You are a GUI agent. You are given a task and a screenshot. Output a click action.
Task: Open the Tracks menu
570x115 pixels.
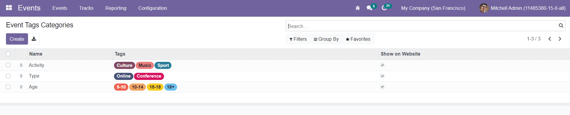tap(86, 8)
